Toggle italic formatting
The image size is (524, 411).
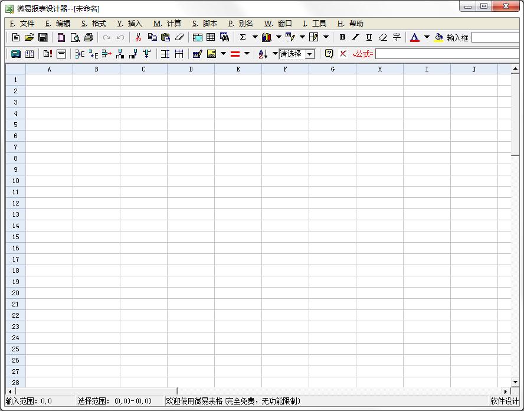[355, 37]
